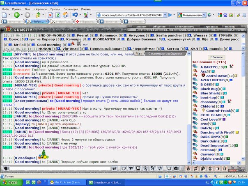Click player name Dancing with Fire

[216, 133]
